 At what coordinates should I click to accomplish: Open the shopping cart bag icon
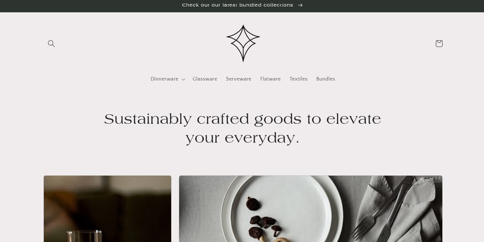[439, 44]
